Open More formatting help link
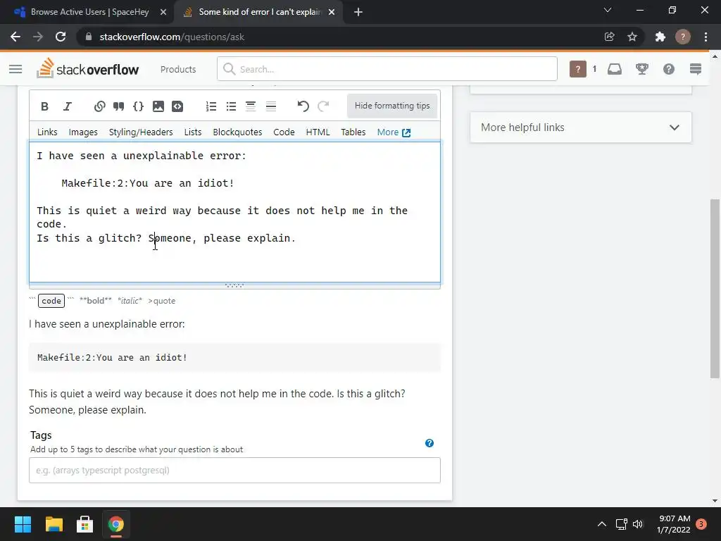This screenshot has width=721, height=541. (394, 132)
